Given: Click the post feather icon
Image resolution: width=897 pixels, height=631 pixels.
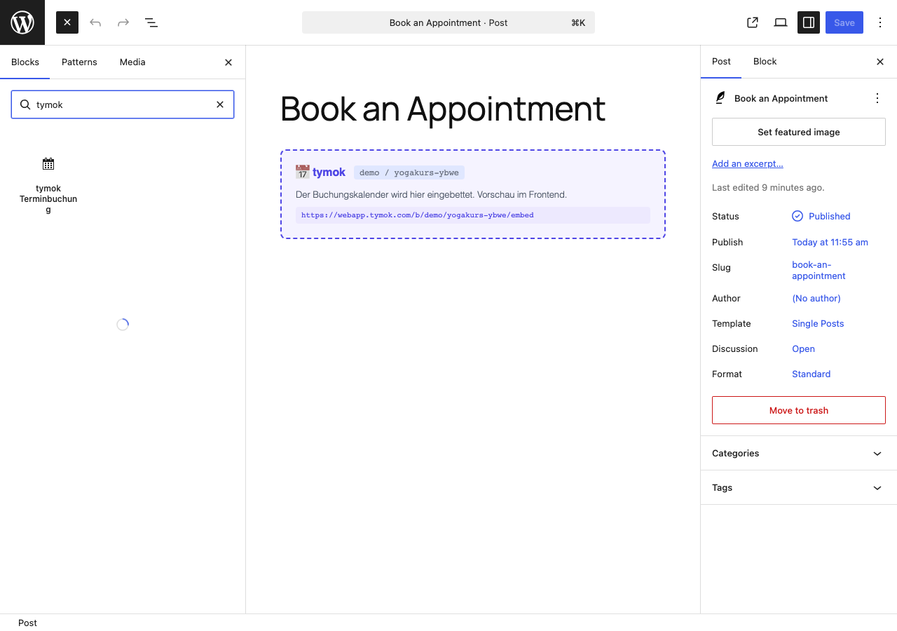Looking at the screenshot, I should tap(720, 98).
